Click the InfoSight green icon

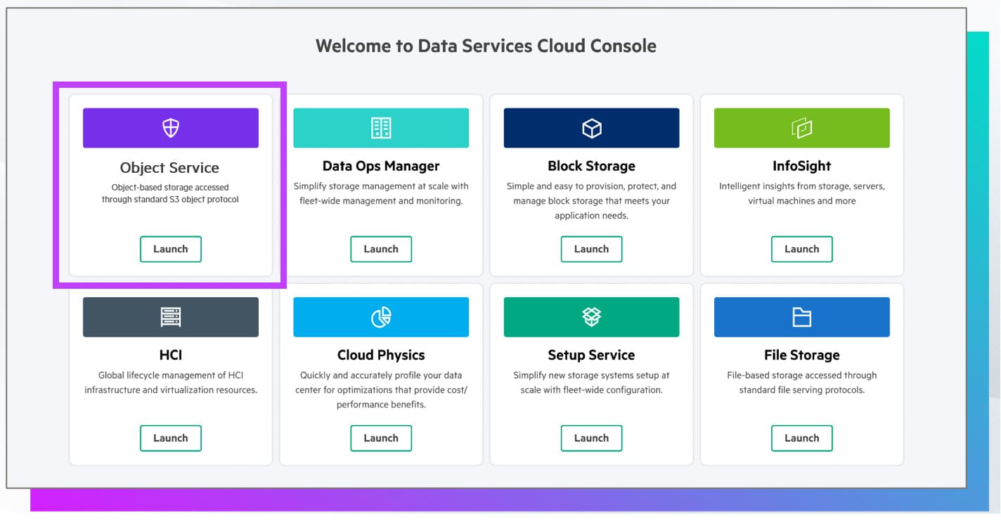(x=801, y=128)
